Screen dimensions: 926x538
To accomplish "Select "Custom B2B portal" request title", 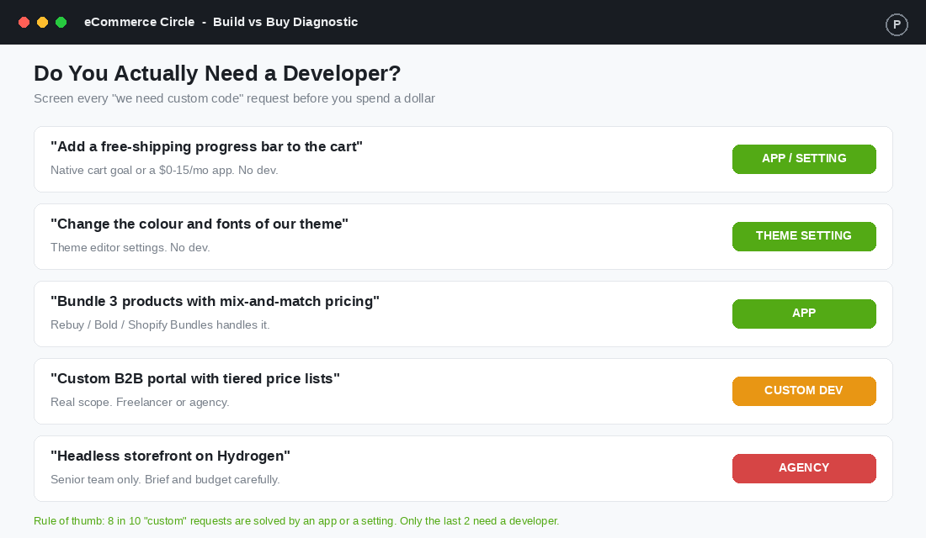I will coord(195,378).
